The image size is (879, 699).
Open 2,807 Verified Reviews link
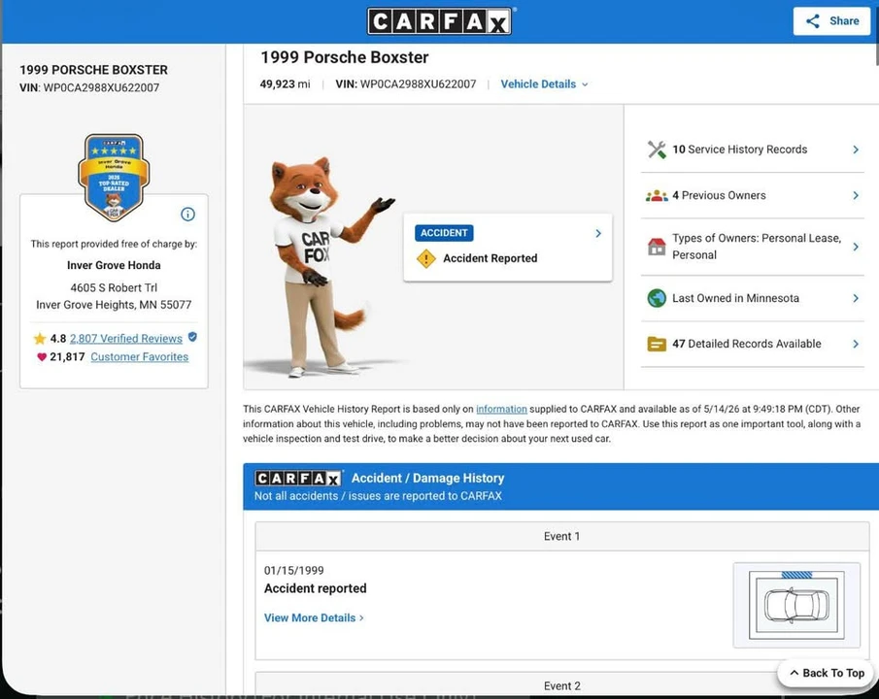click(126, 339)
